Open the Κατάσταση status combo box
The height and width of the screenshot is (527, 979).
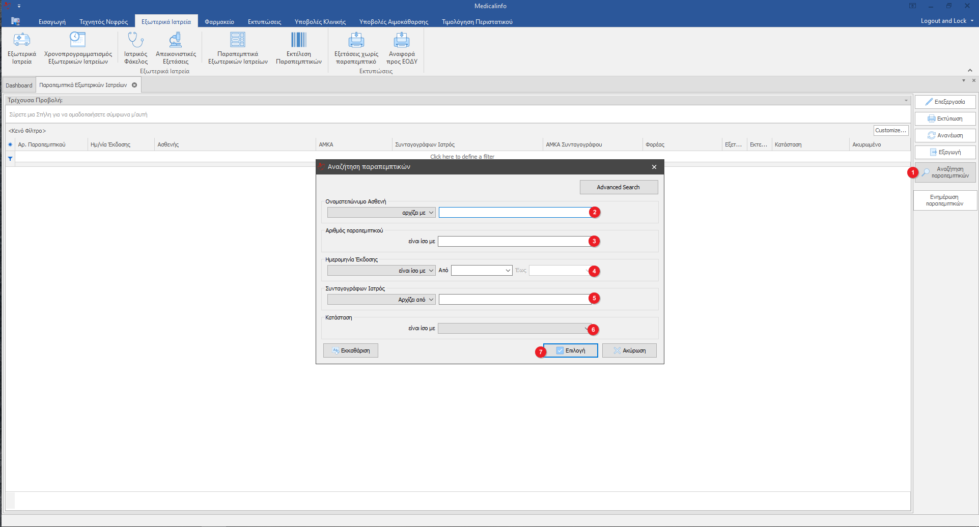(x=514, y=329)
